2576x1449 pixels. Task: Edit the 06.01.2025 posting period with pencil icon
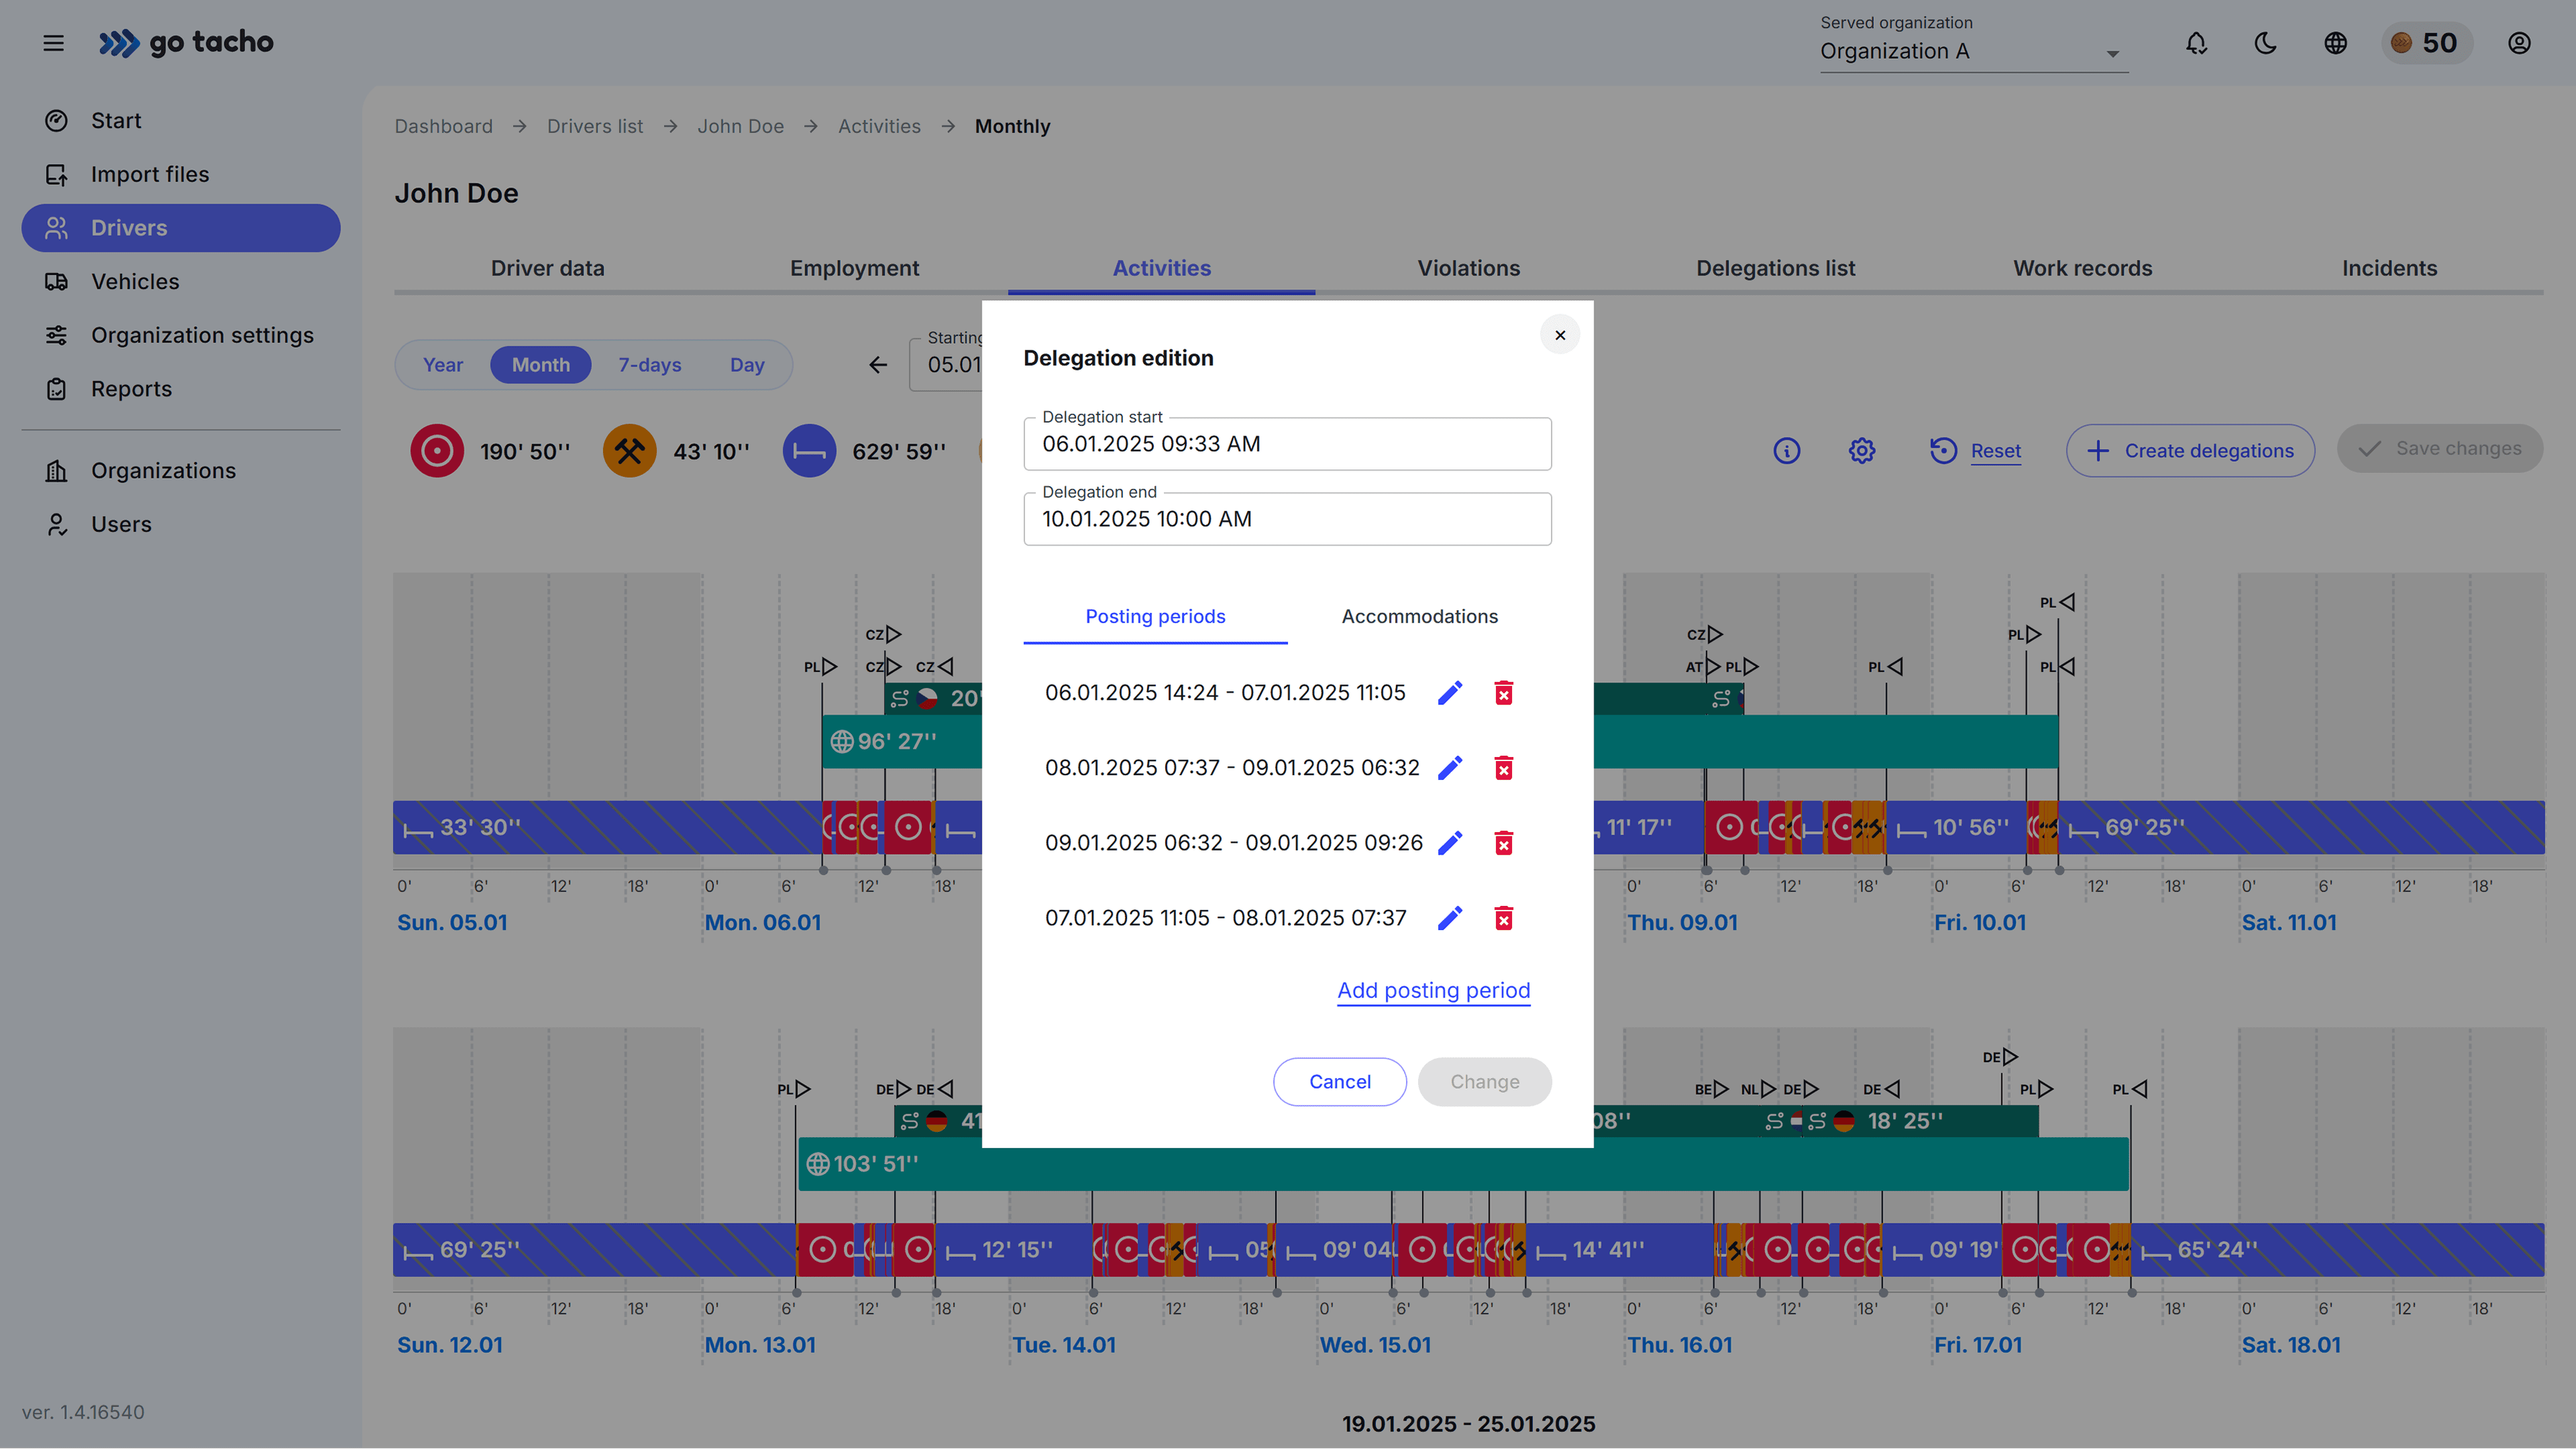pyautogui.click(x=1450, y=691)
